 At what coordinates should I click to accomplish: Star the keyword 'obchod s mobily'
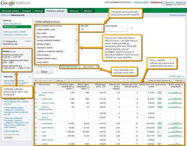pos(40,103)
